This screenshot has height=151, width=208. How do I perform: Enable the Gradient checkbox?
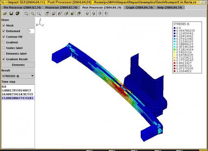pos(4,43)
